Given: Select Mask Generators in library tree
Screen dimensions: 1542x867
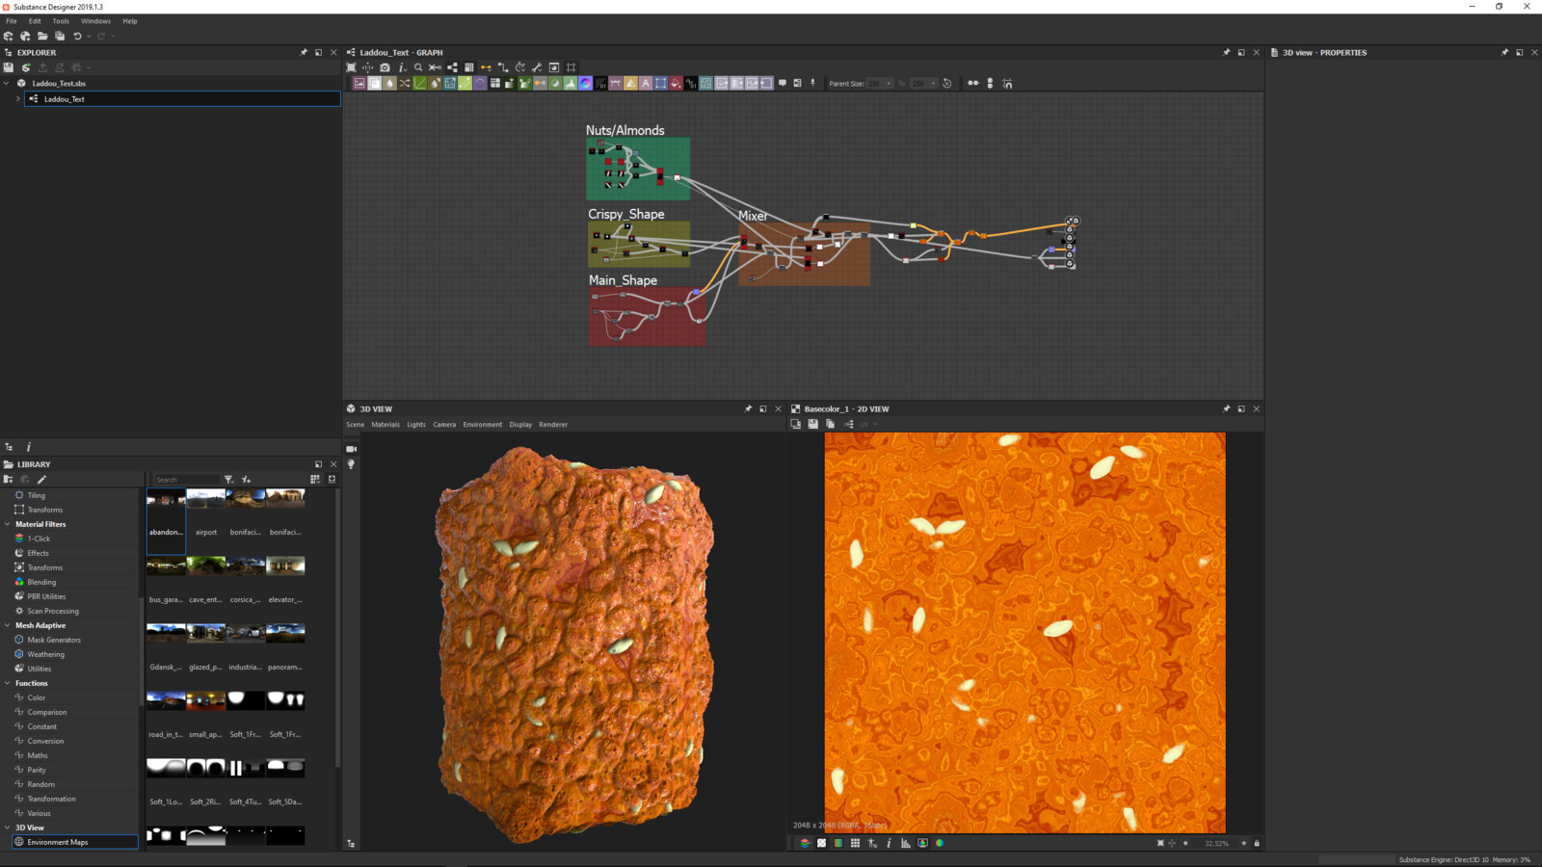Looking at the screenshot, I should point(54,640).
